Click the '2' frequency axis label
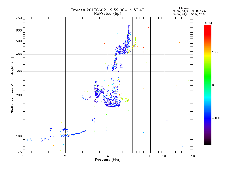This screenshot has width=227, height=170. pyautogui.click(x=65, y=156)
